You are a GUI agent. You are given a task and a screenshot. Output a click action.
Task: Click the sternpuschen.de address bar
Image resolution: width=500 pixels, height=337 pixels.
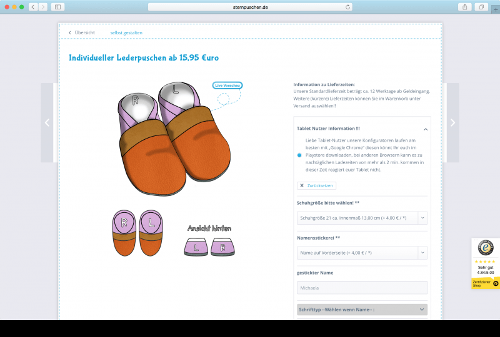[x=250, y=7]
